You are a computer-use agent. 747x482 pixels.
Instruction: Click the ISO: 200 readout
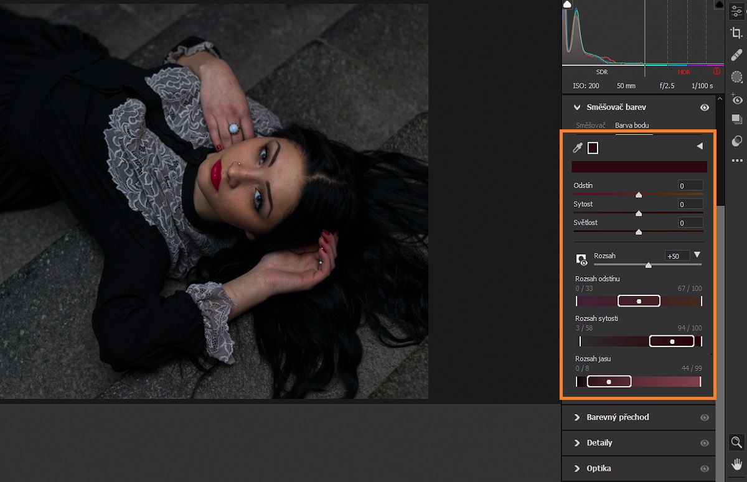point(586,86)
